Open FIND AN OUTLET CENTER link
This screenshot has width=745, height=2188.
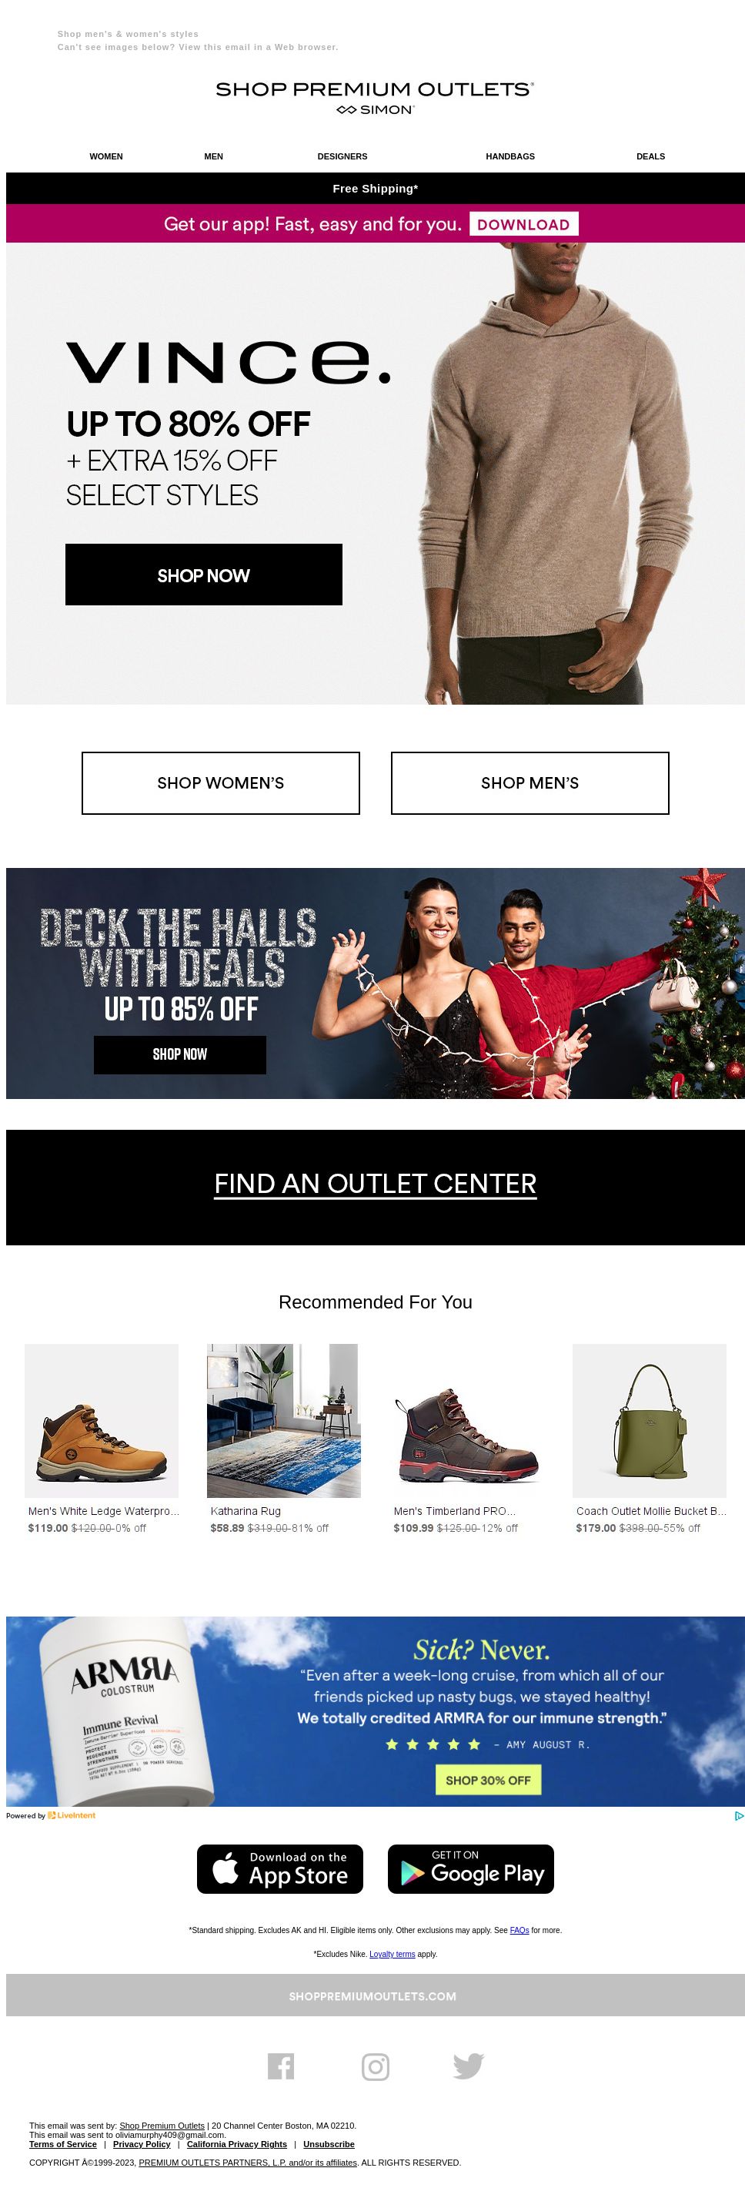(375, 1183)
